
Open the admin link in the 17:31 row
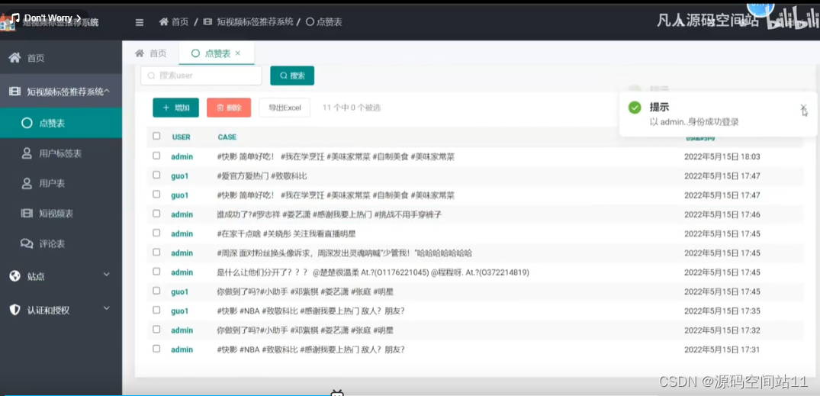click(182, 350)
